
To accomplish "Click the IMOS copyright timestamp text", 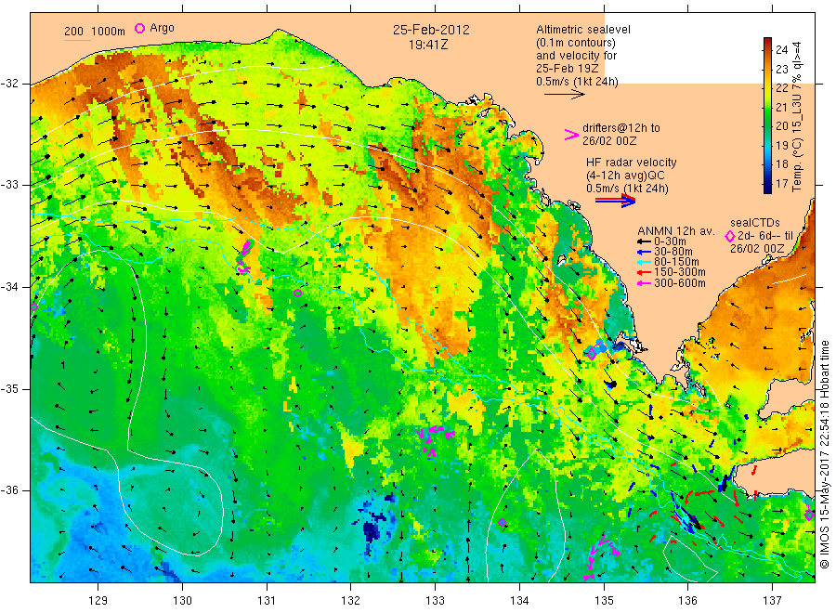I will 825,455.
